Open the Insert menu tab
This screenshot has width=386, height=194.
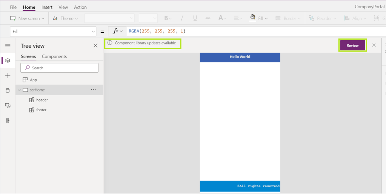pyautogui.click(x=47, y=7)
